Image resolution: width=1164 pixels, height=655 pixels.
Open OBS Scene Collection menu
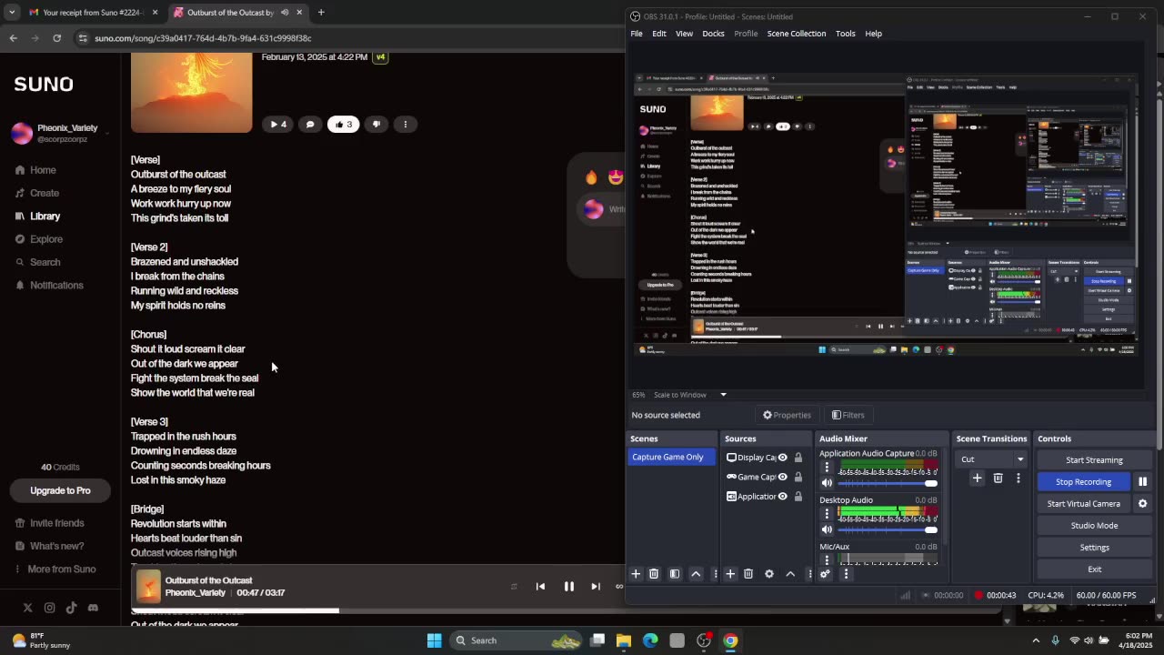click(797, 34)
